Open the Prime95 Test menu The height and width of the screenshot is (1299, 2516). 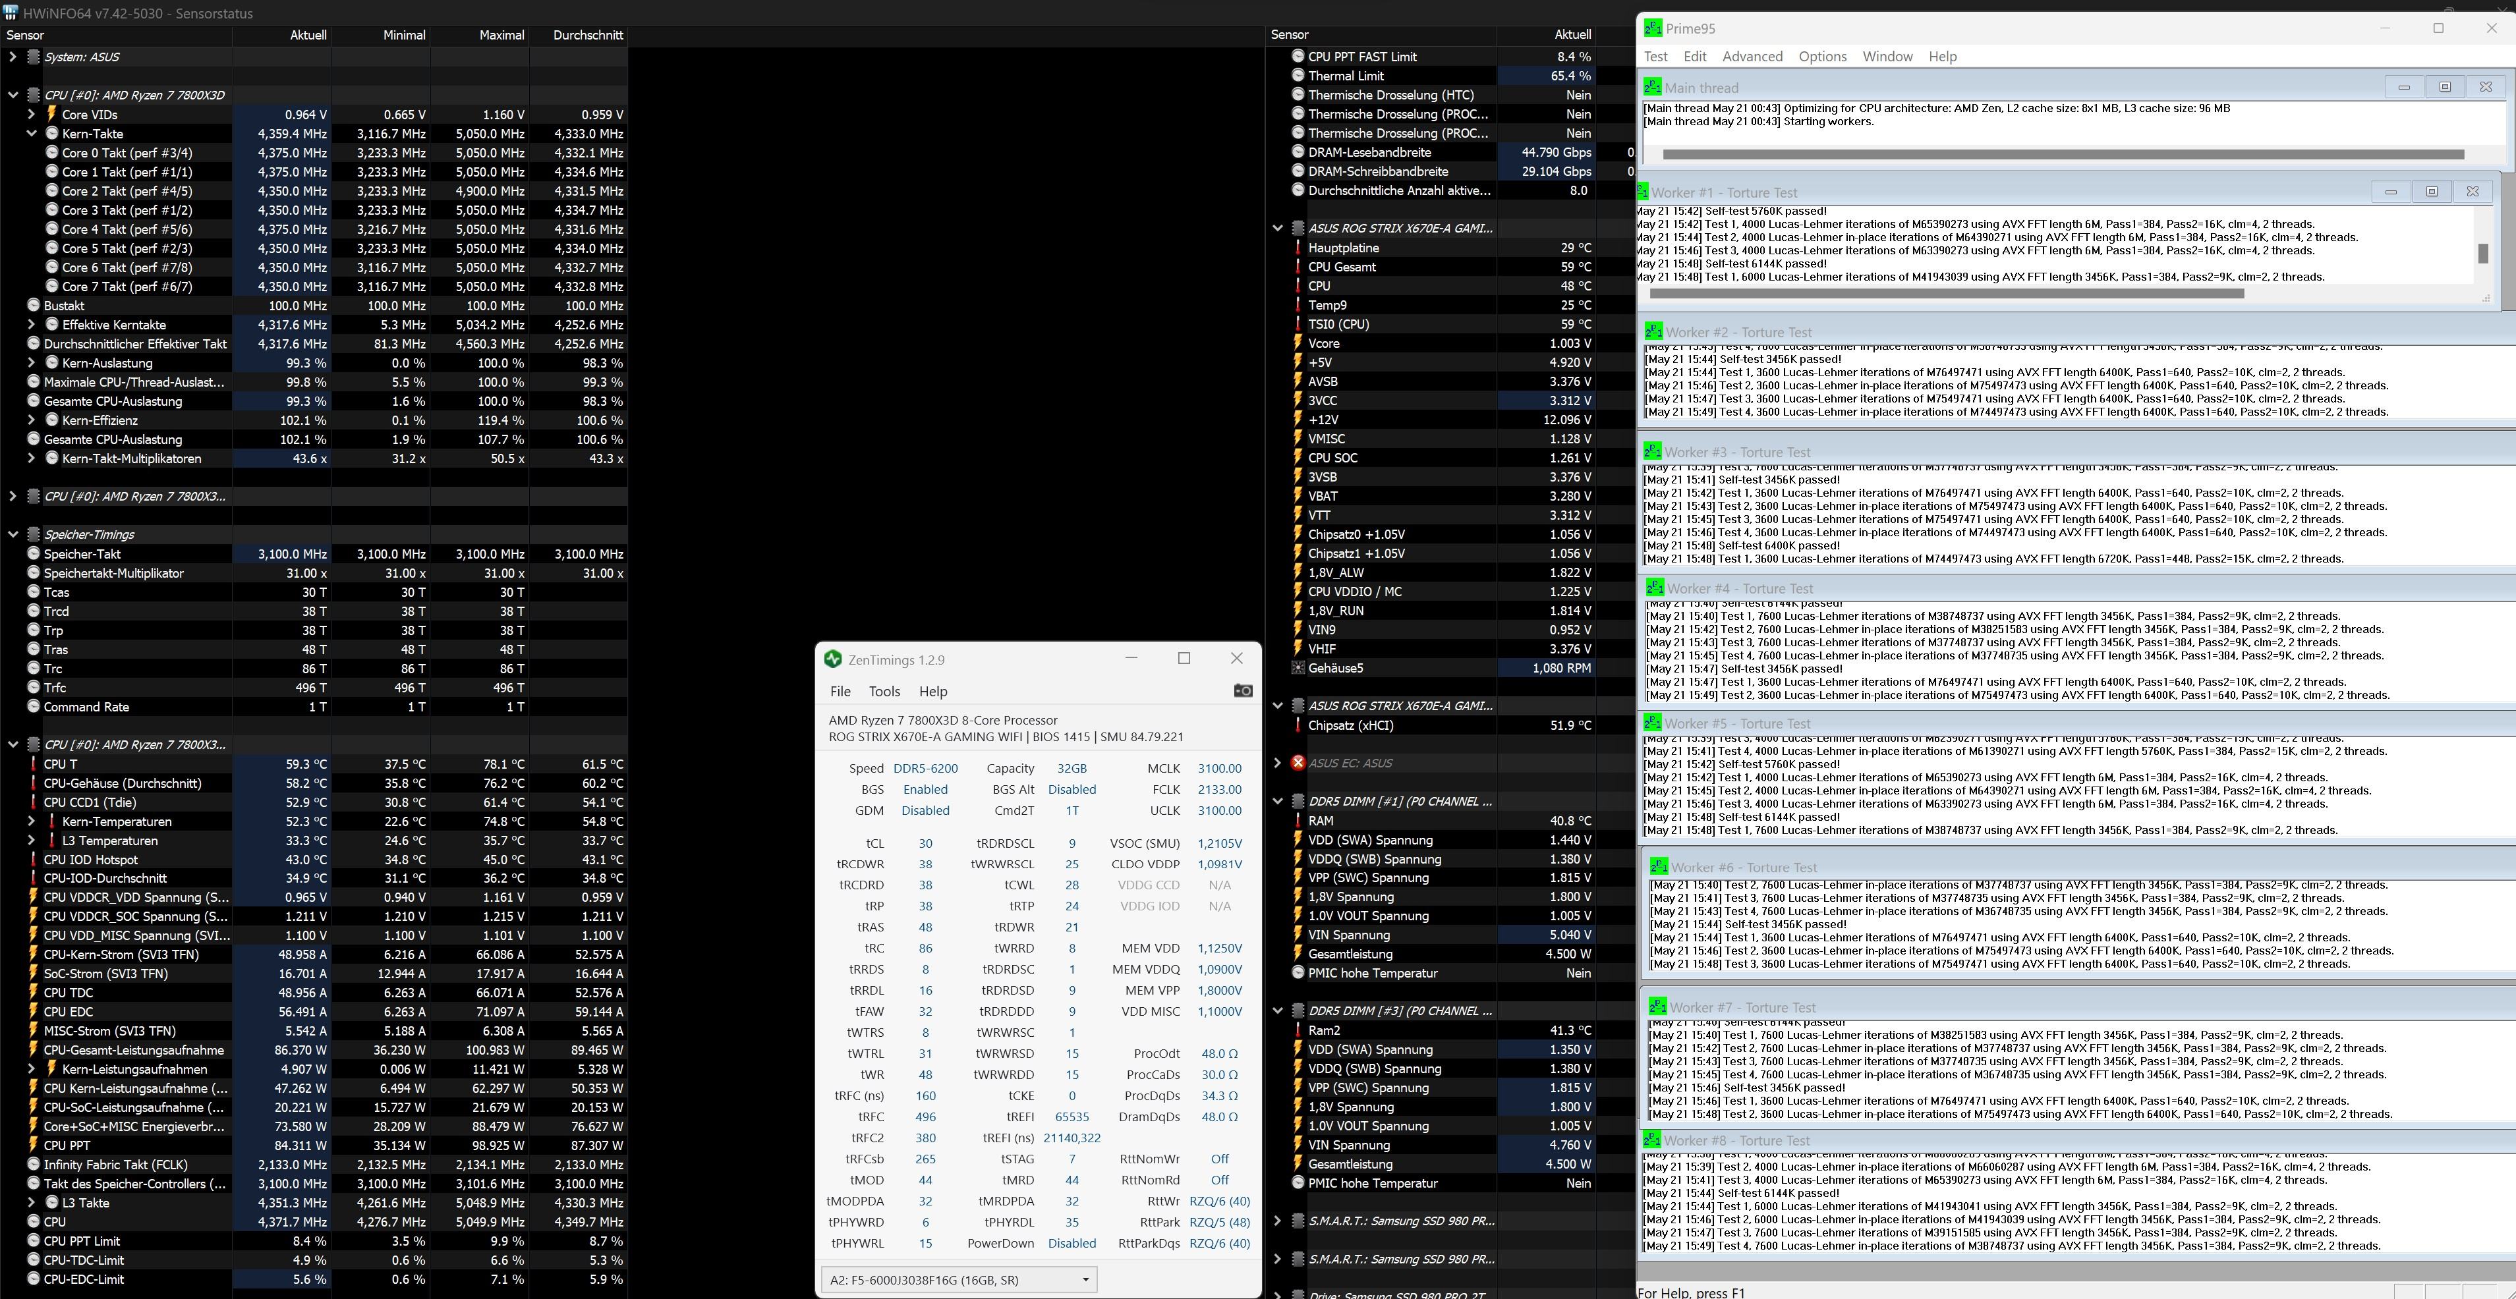click(1655, 57)
